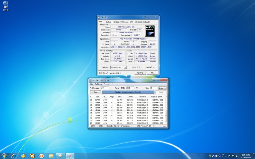Open the About tab in CPU-Z
This screenshot has height=159, width=255.
pyautogui.click(x=146, y=22)
